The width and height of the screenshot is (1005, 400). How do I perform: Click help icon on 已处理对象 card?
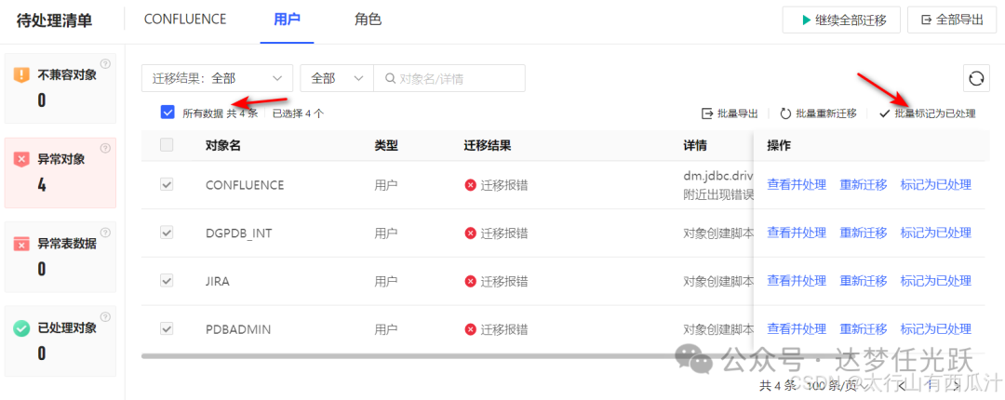point(106,316)
